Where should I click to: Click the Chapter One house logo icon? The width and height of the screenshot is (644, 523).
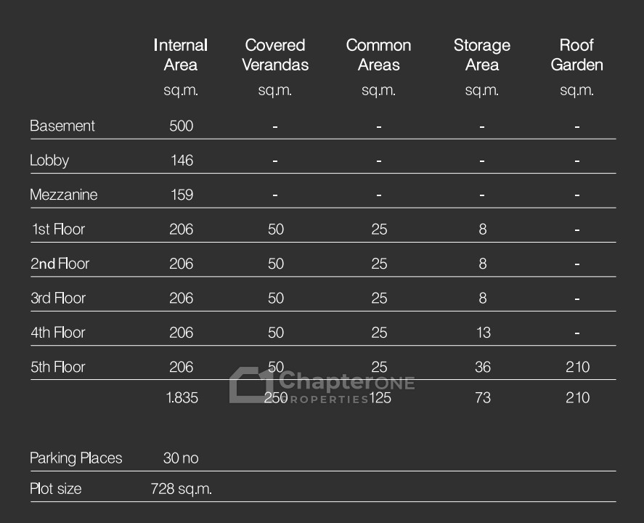coord(250,385)
